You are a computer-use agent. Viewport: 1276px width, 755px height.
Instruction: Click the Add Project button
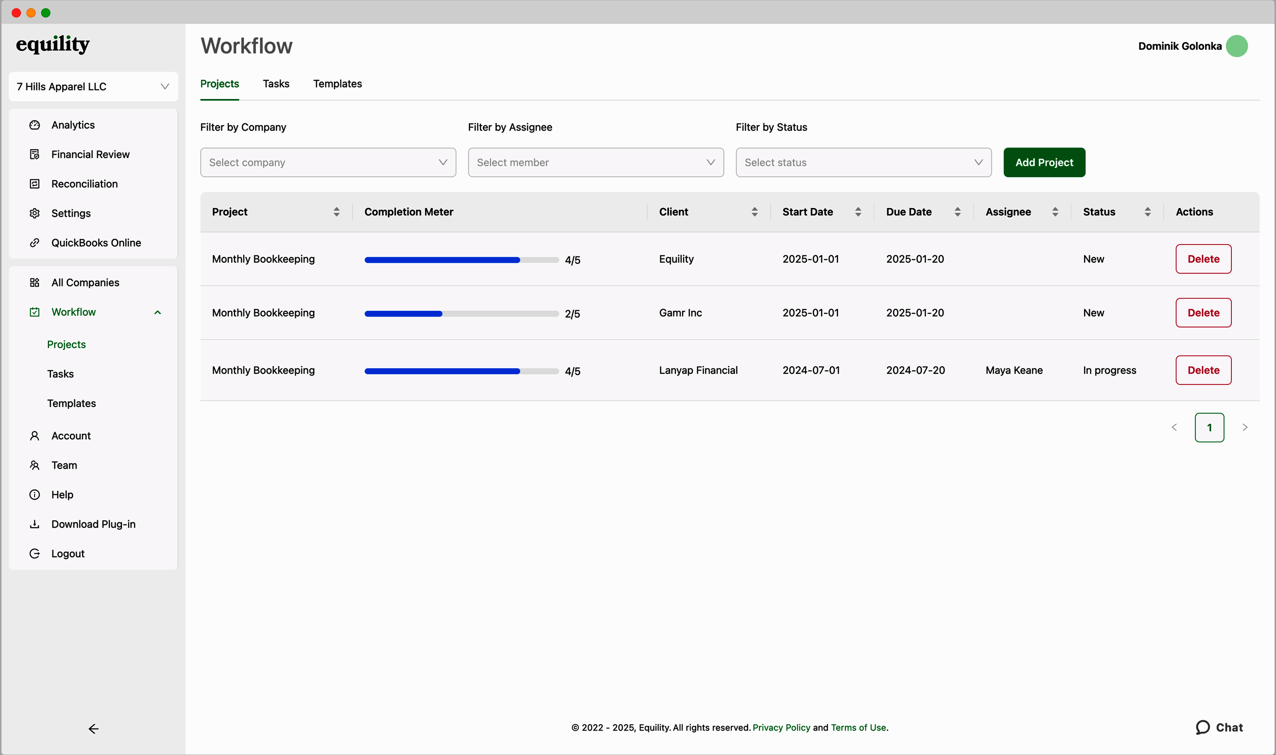(1044, 163)
